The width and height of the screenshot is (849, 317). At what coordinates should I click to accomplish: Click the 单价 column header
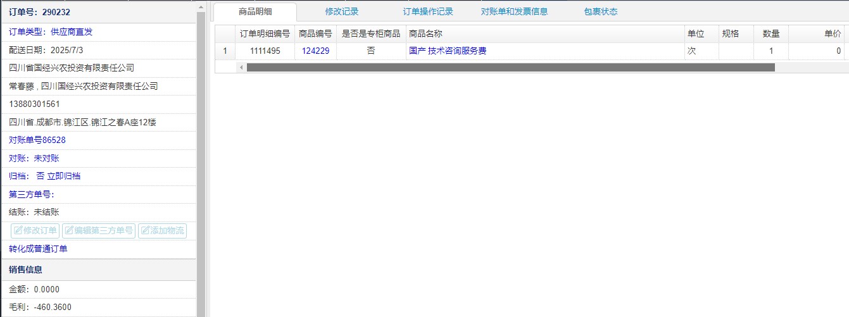pyautogui.click(x=816, y=34)
